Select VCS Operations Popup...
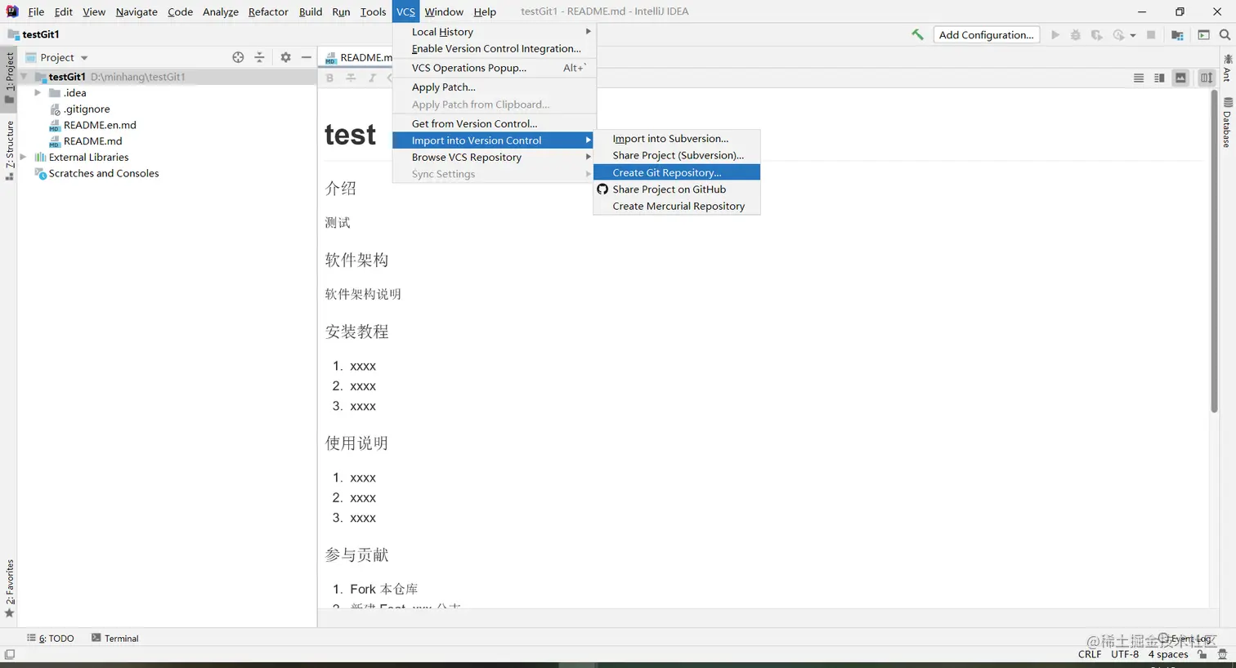The width and height of the screenshot is (1236, 668). click(x=495, y=68)
